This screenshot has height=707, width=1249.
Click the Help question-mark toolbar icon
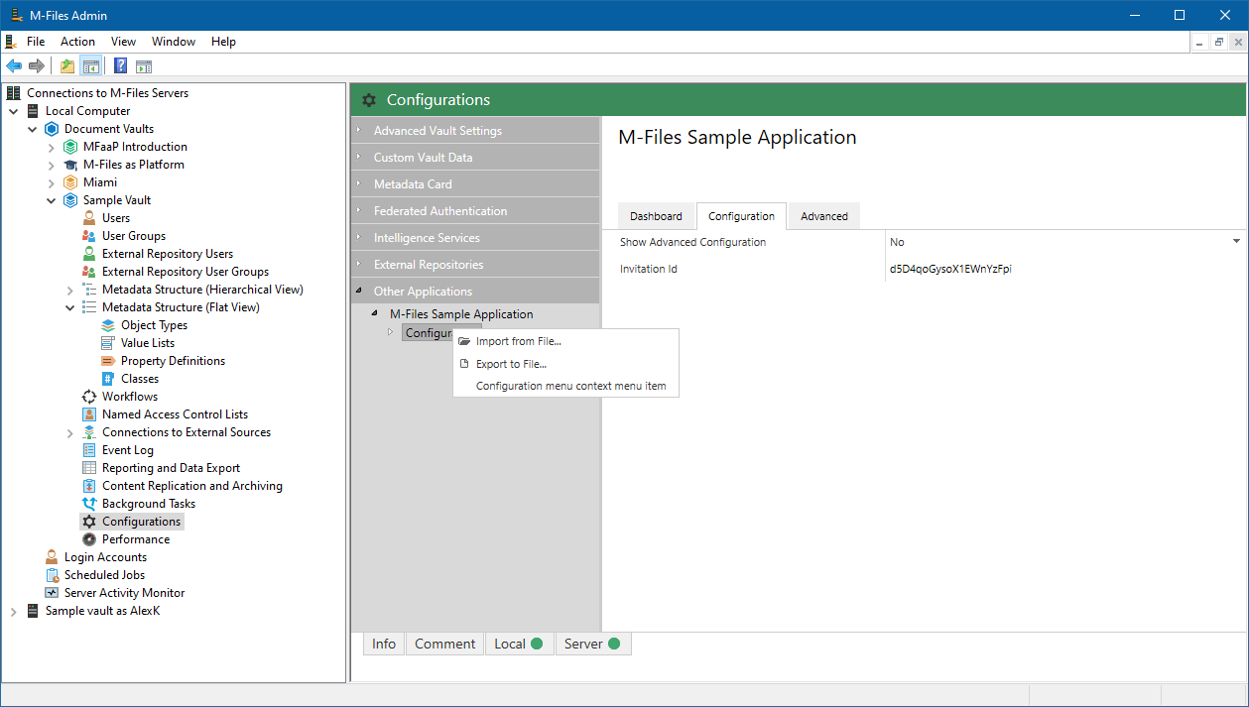pyautogui.click(x=120, y=66)
